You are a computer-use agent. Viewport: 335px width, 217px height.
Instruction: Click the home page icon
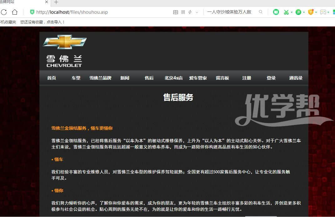(15, 12)
